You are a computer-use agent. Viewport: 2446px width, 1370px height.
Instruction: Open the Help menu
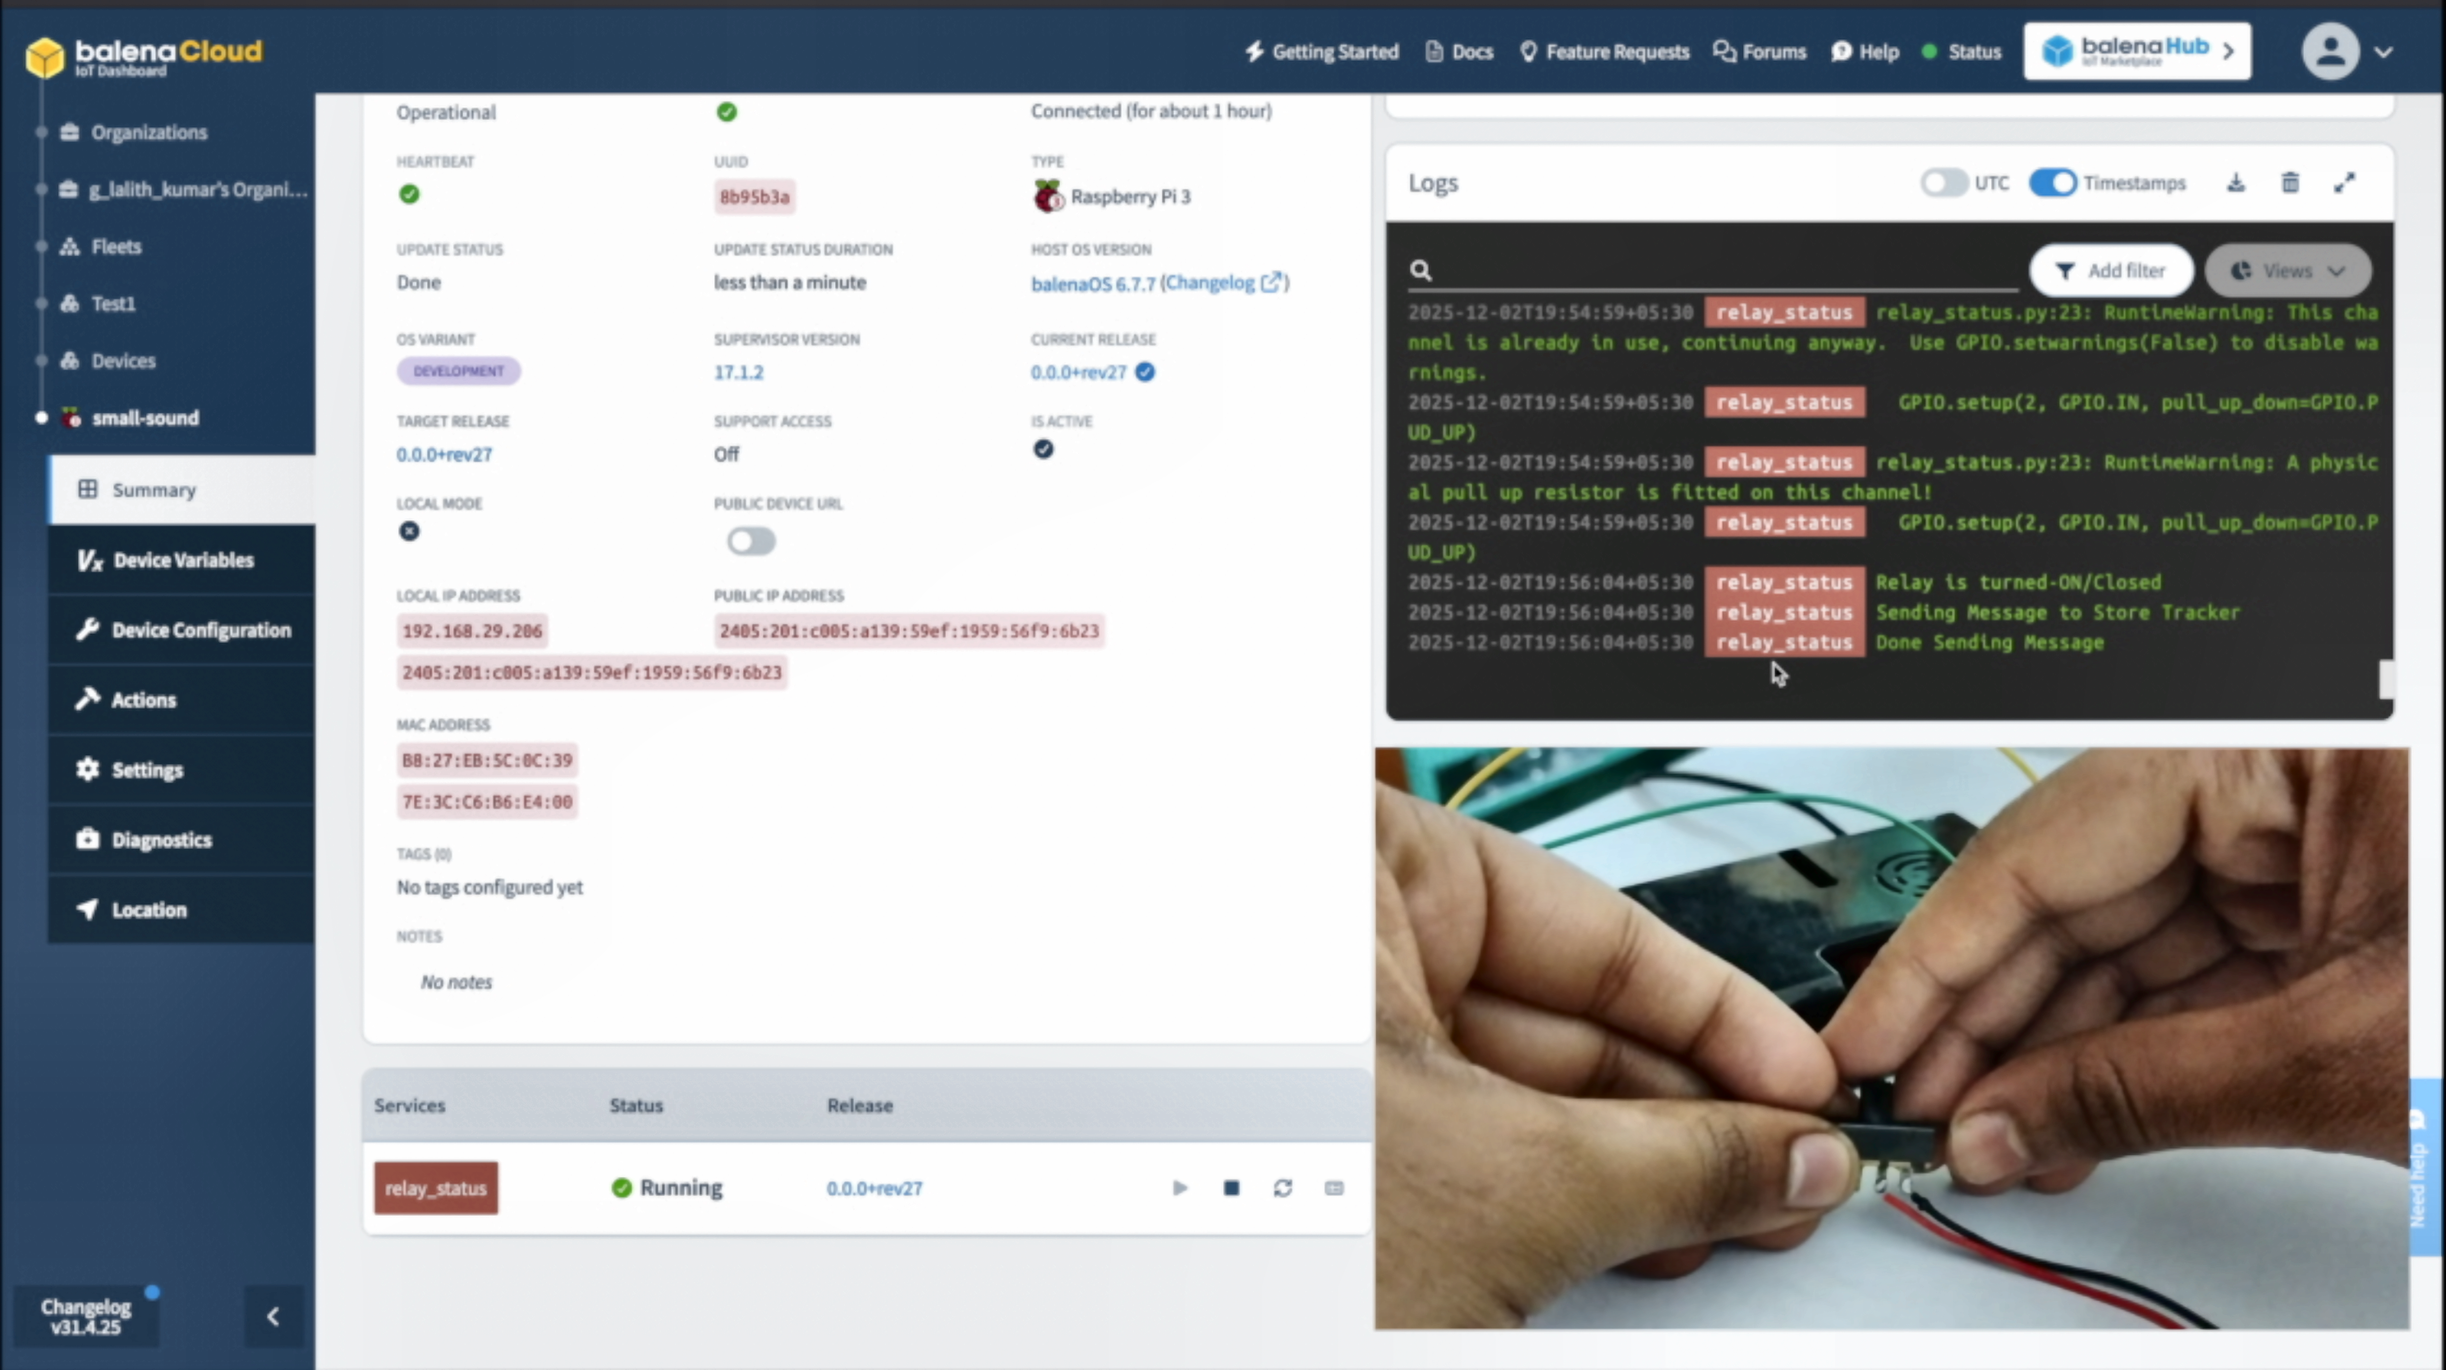point(1865,52)
